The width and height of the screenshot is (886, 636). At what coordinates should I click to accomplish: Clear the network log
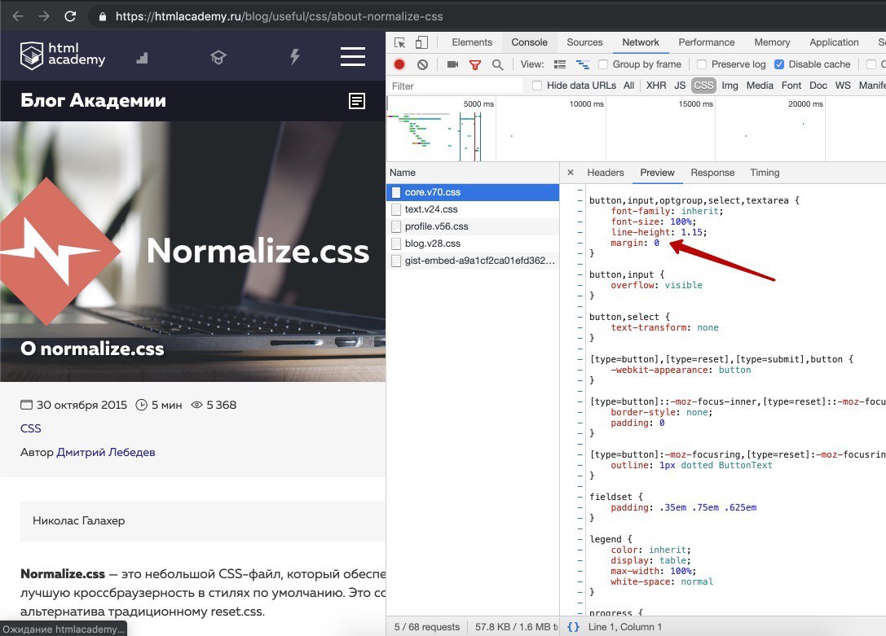[423, 64]
